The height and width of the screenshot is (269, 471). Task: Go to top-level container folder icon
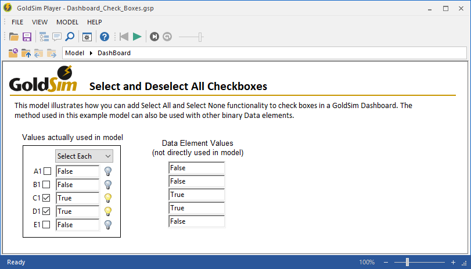[13, 53]
